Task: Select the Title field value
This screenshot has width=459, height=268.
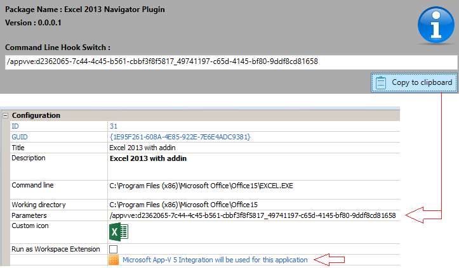Action: (x=133, y=148)
